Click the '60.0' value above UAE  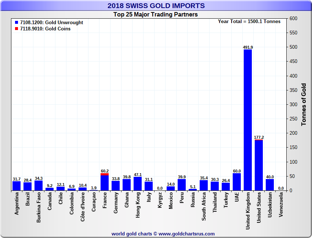tap(237, 171)
